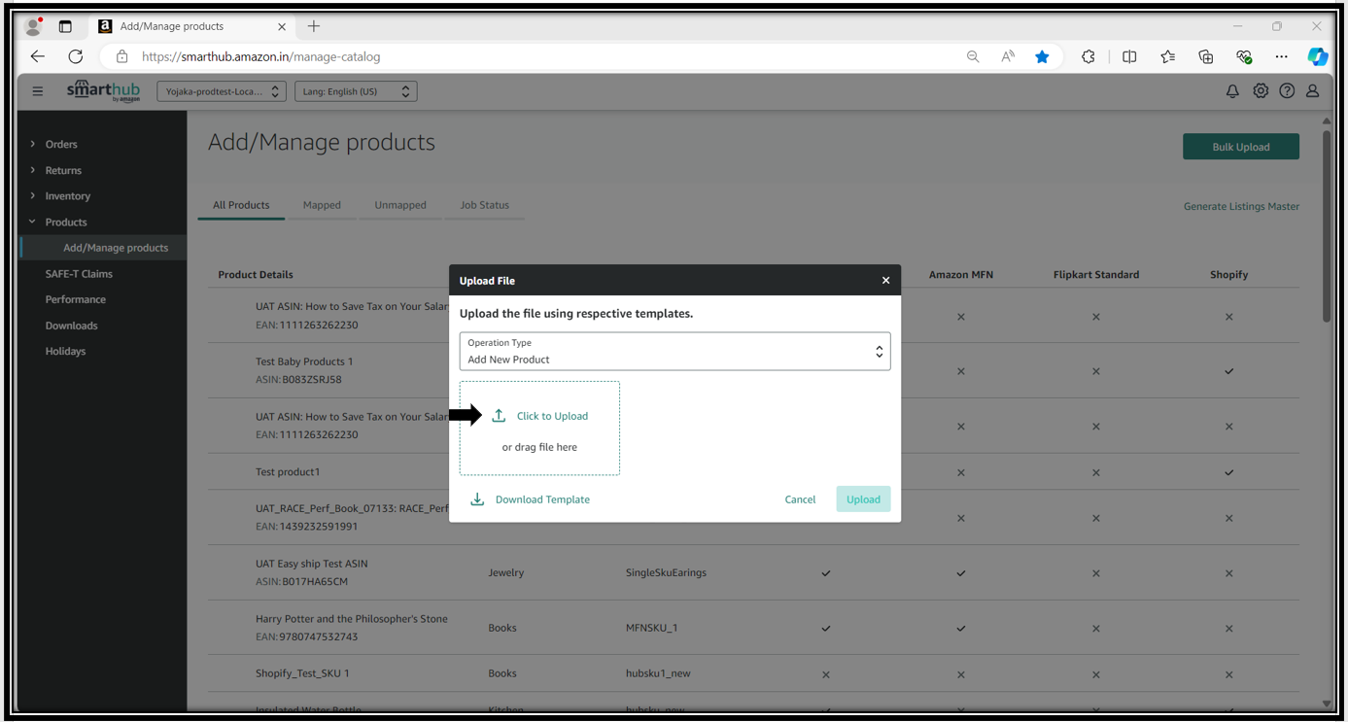The width and height of the screenshot is (1348, 722).
Task: Open Browser essentials heart icon
Action: (1244, 56)
